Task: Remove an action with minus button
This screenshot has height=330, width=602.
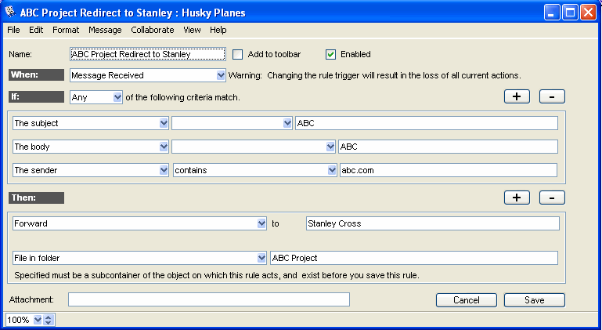Action: pos(552,198)
